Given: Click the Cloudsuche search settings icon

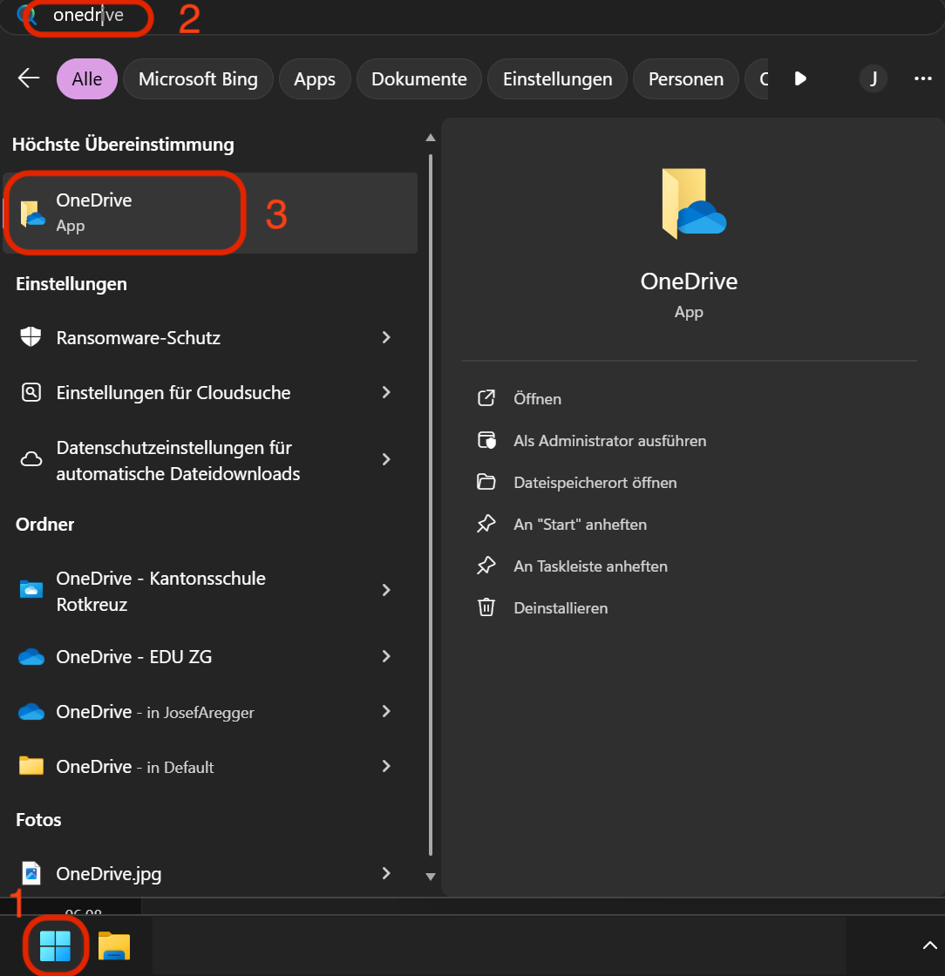Looking at the screenshot, I should pos(31,392).
